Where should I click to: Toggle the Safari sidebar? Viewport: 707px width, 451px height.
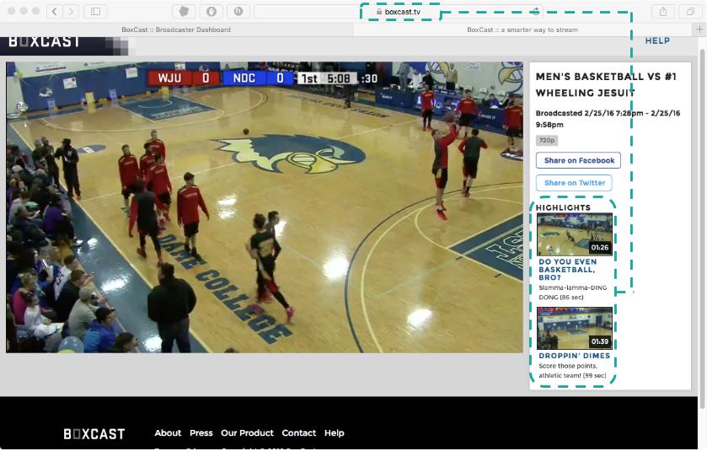pos(94,11)
